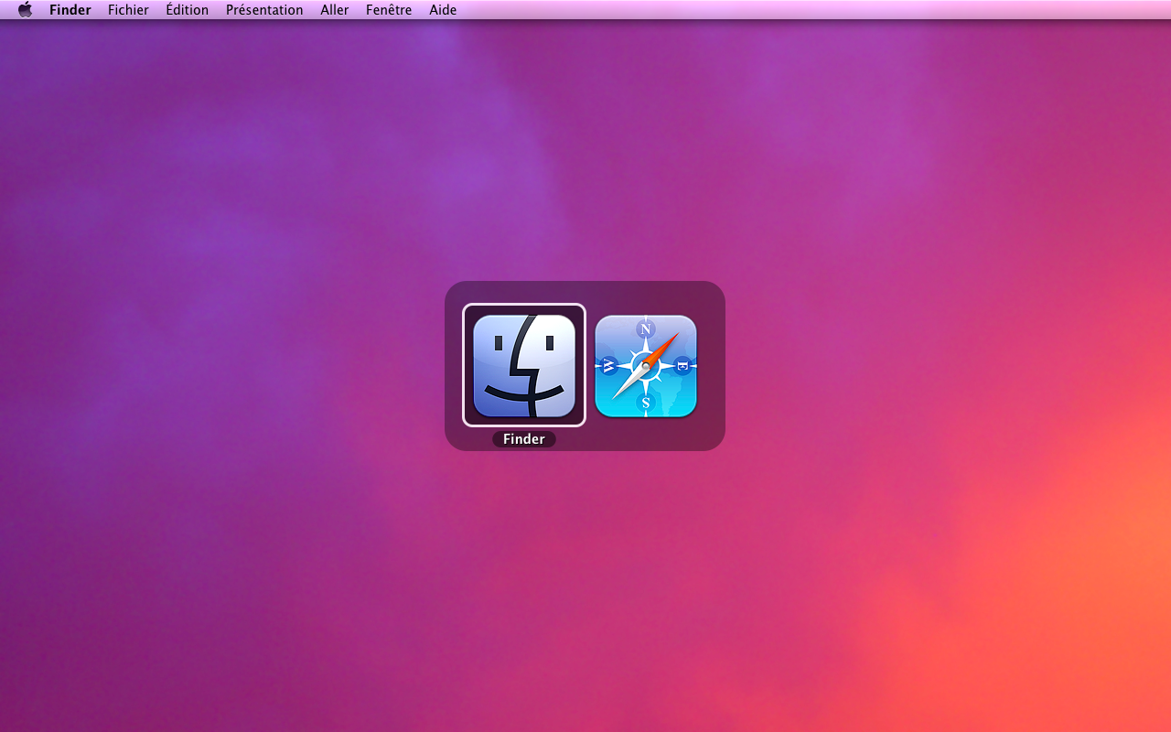
Task: Open the Aller menu
Action: [335, 10]
